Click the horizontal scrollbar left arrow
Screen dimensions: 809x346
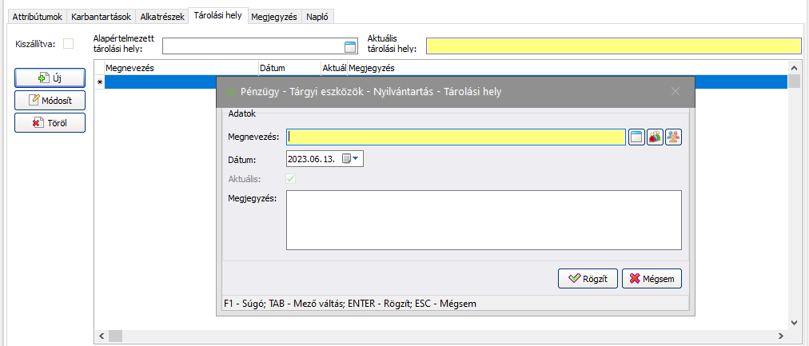(x=100, y=335)
